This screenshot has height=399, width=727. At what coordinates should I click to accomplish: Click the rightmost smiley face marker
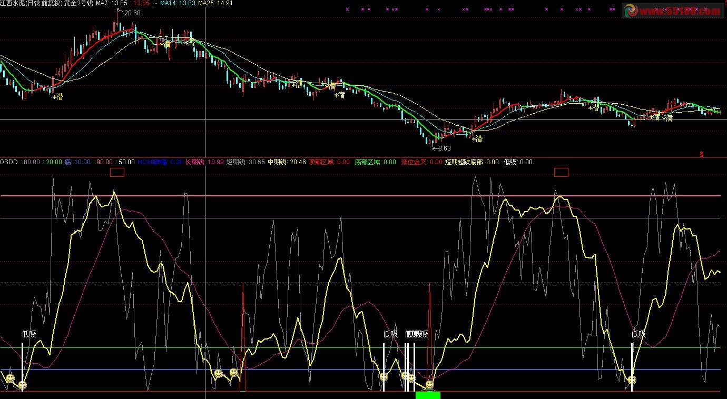[x=632, y=379]
